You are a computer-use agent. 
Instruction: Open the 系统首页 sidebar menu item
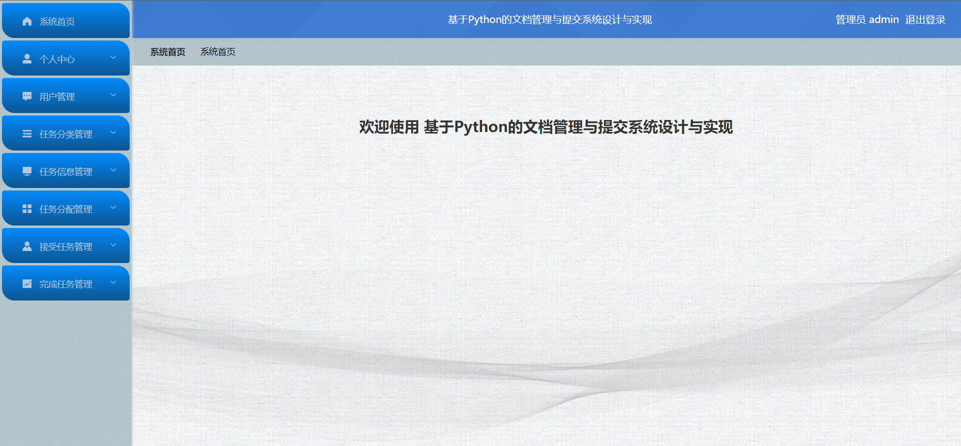66,20
